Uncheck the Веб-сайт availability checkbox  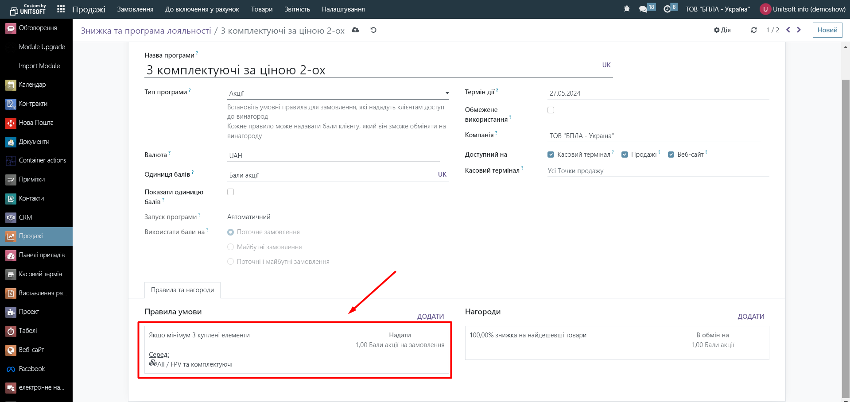(x=671, y=155)
